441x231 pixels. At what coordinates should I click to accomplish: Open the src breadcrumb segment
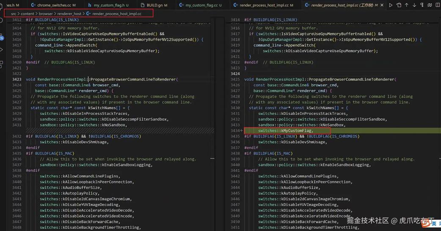[14, 14]
